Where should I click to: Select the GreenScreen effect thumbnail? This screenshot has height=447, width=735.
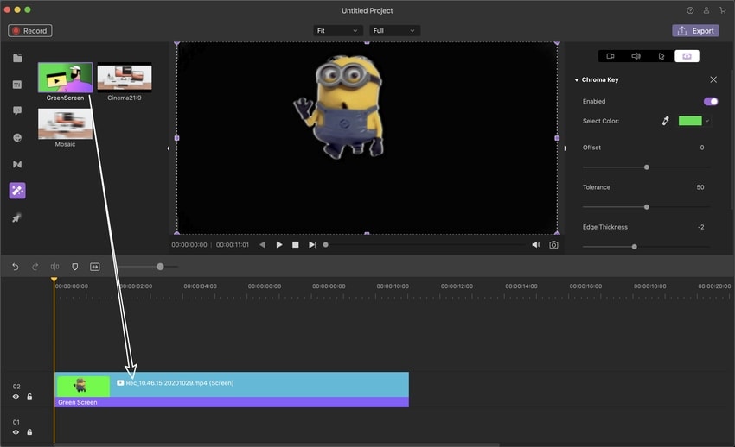click(x=65, y=77)
